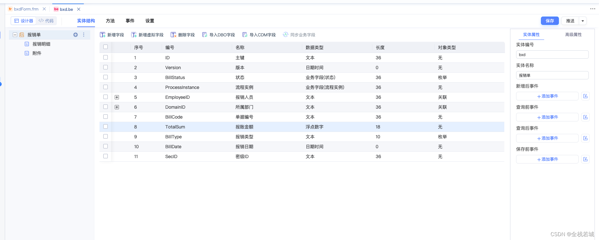Viewport: 599px width, 240px height.
Task: Click the 实体编号 input containing bxd
Action: (552, 55)
